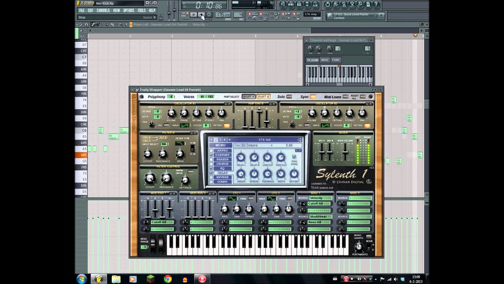This screenshot has width=504, height=284.
Task: Toggle LFO 1 FREE button
Action: pos(251,198)
